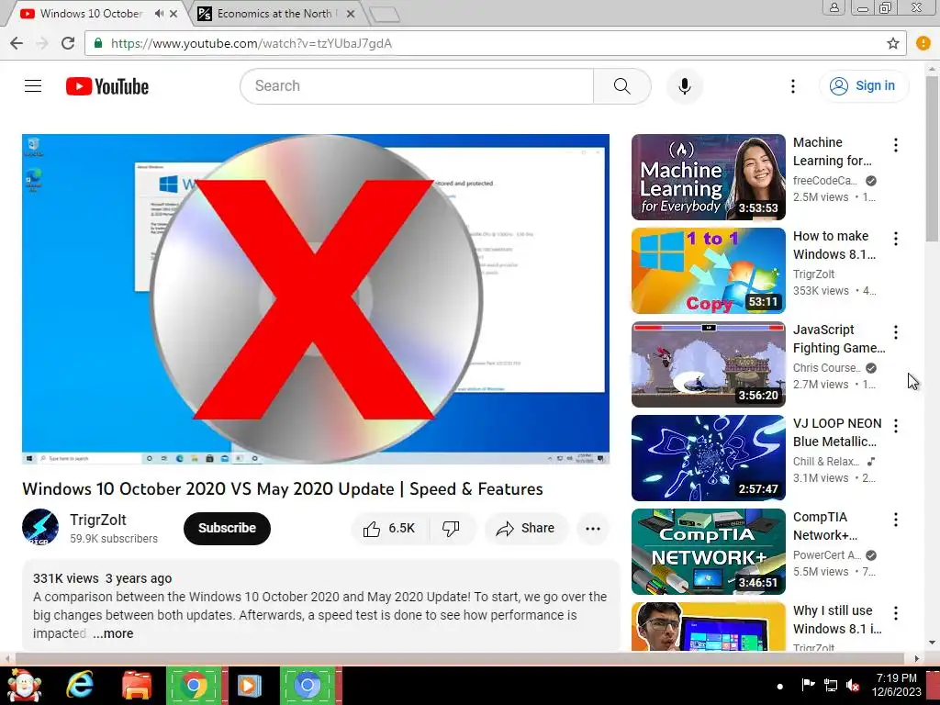Open options menu for JavaScript Fighting Game
The image size is (940, 705).
(896, 332)
